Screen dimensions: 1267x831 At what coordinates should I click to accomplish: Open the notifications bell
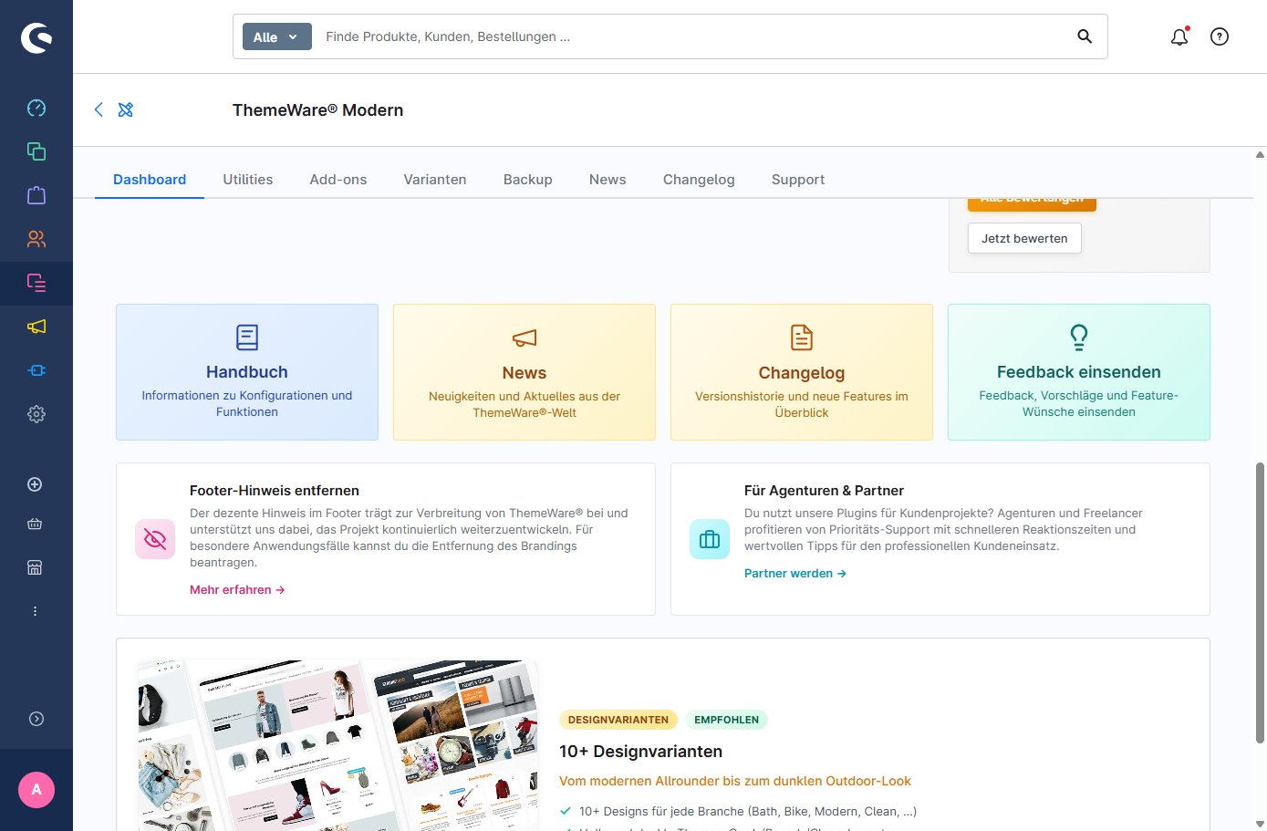coord(1179,36)
